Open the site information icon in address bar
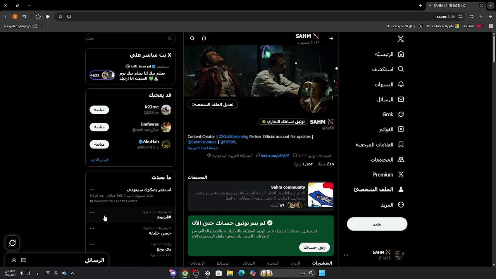The image size is (496, 279). click(460, 17)
